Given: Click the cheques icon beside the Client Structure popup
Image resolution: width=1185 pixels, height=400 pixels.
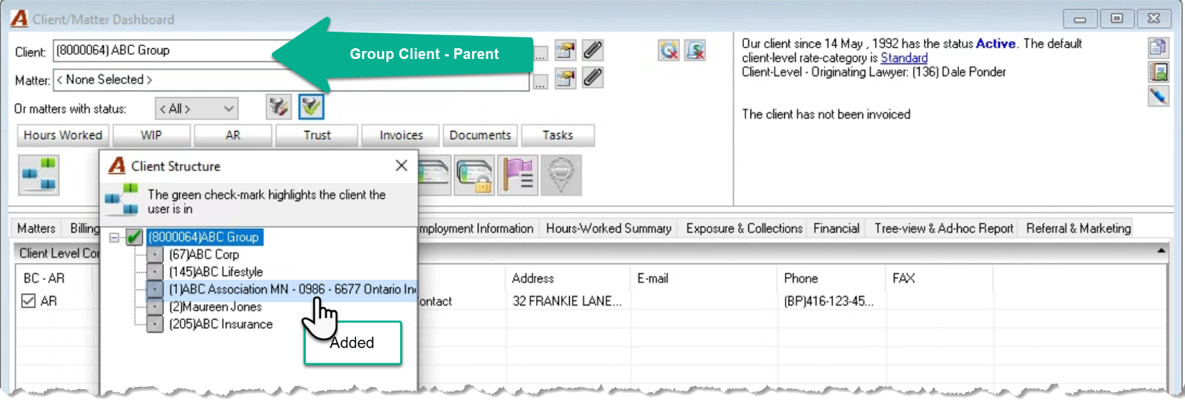Looking at the screenshot, I should 434,176.
